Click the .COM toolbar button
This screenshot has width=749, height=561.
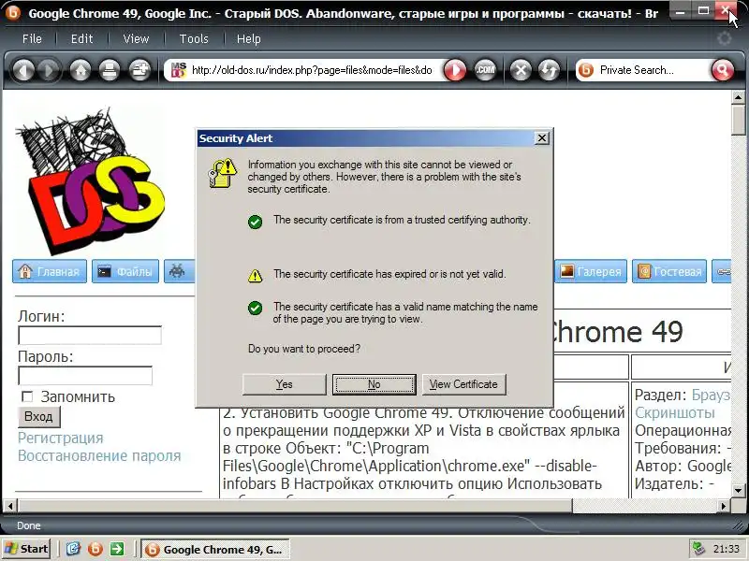(485, 71)
